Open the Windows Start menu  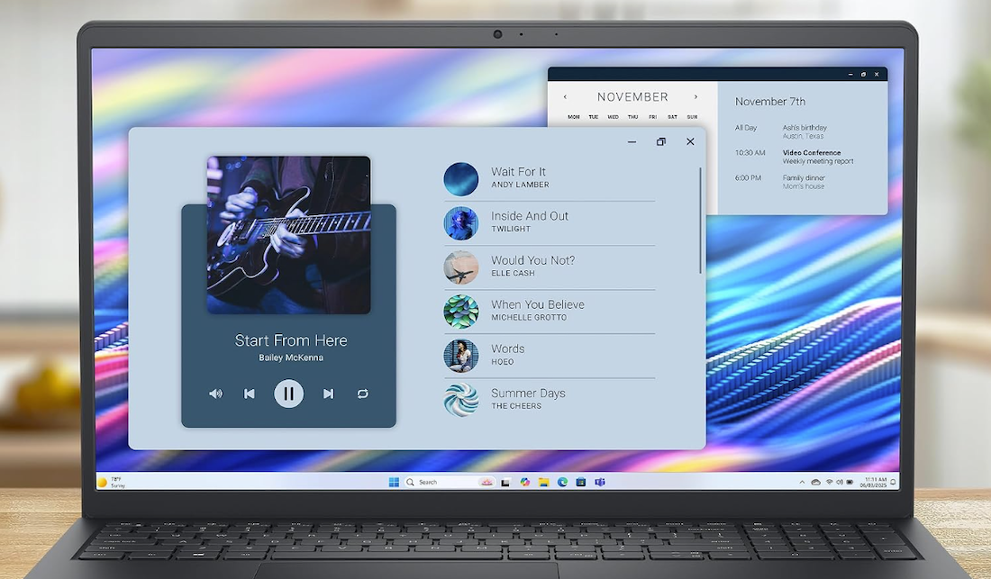394,482
